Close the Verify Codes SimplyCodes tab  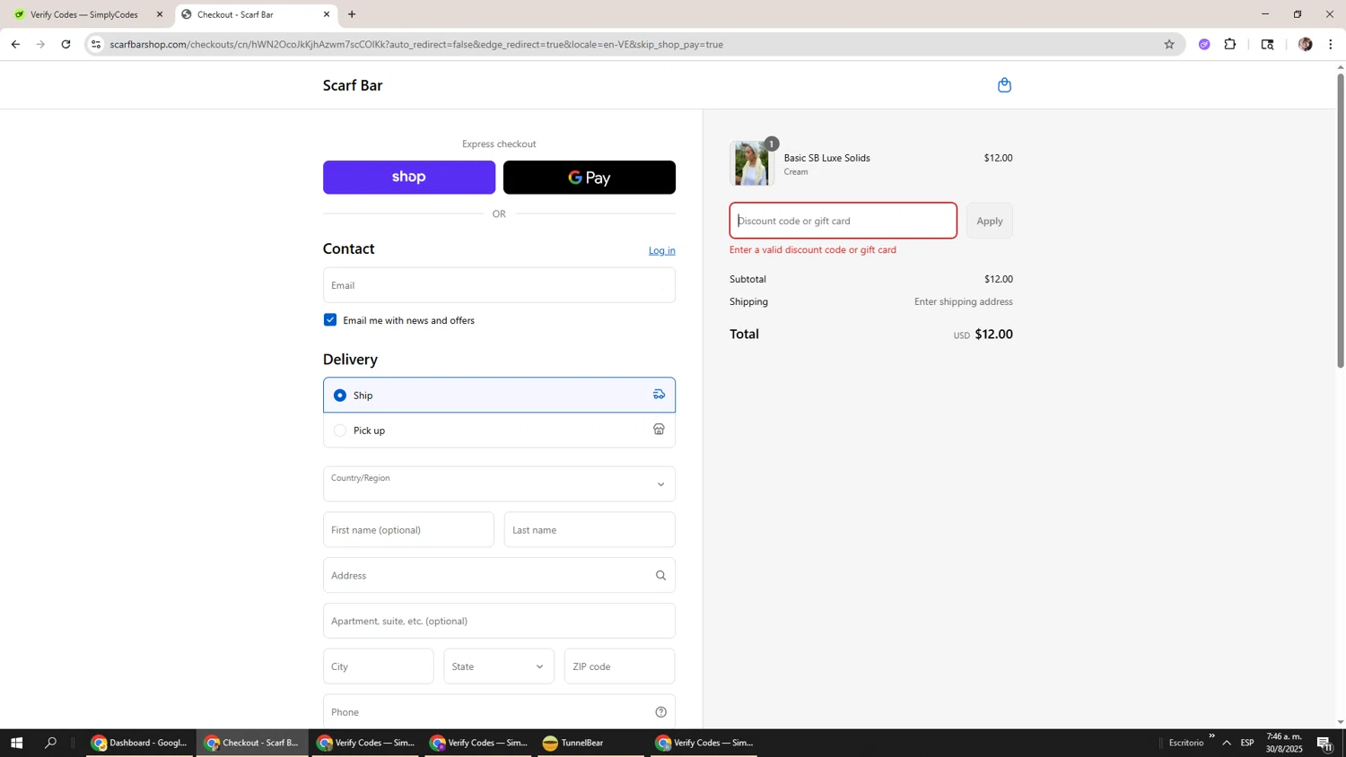(x=160, y=14)
